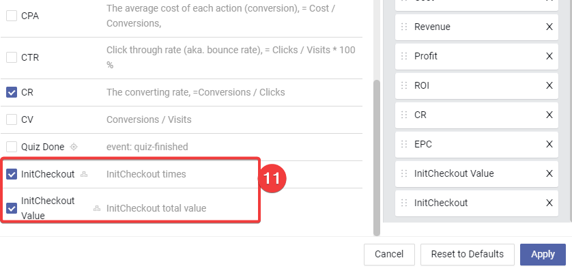Click the Apply button

543,254
